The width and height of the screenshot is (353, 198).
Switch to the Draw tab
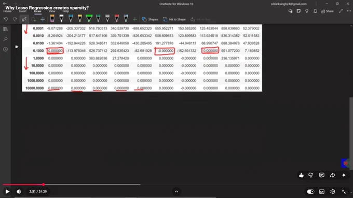(x=37, y=11)
